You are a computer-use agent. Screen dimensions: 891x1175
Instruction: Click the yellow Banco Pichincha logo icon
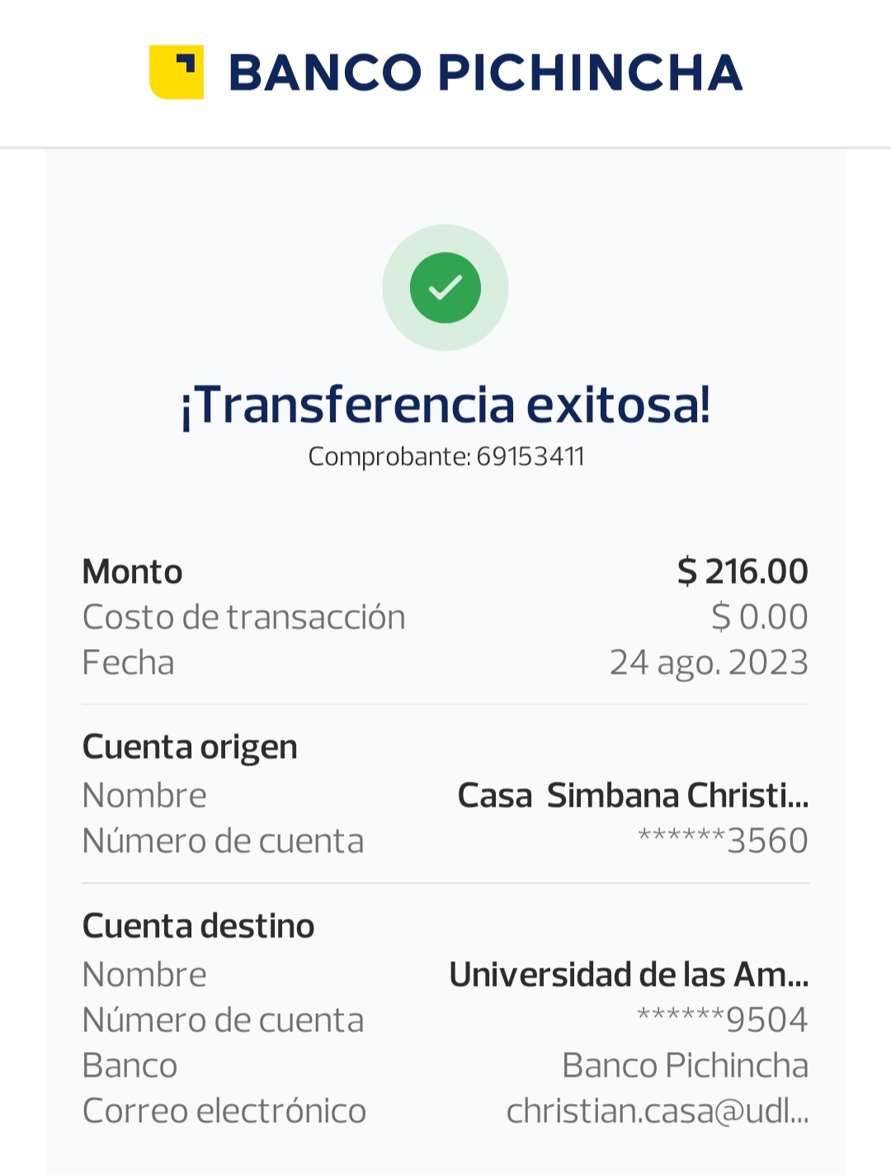(177, 72)
